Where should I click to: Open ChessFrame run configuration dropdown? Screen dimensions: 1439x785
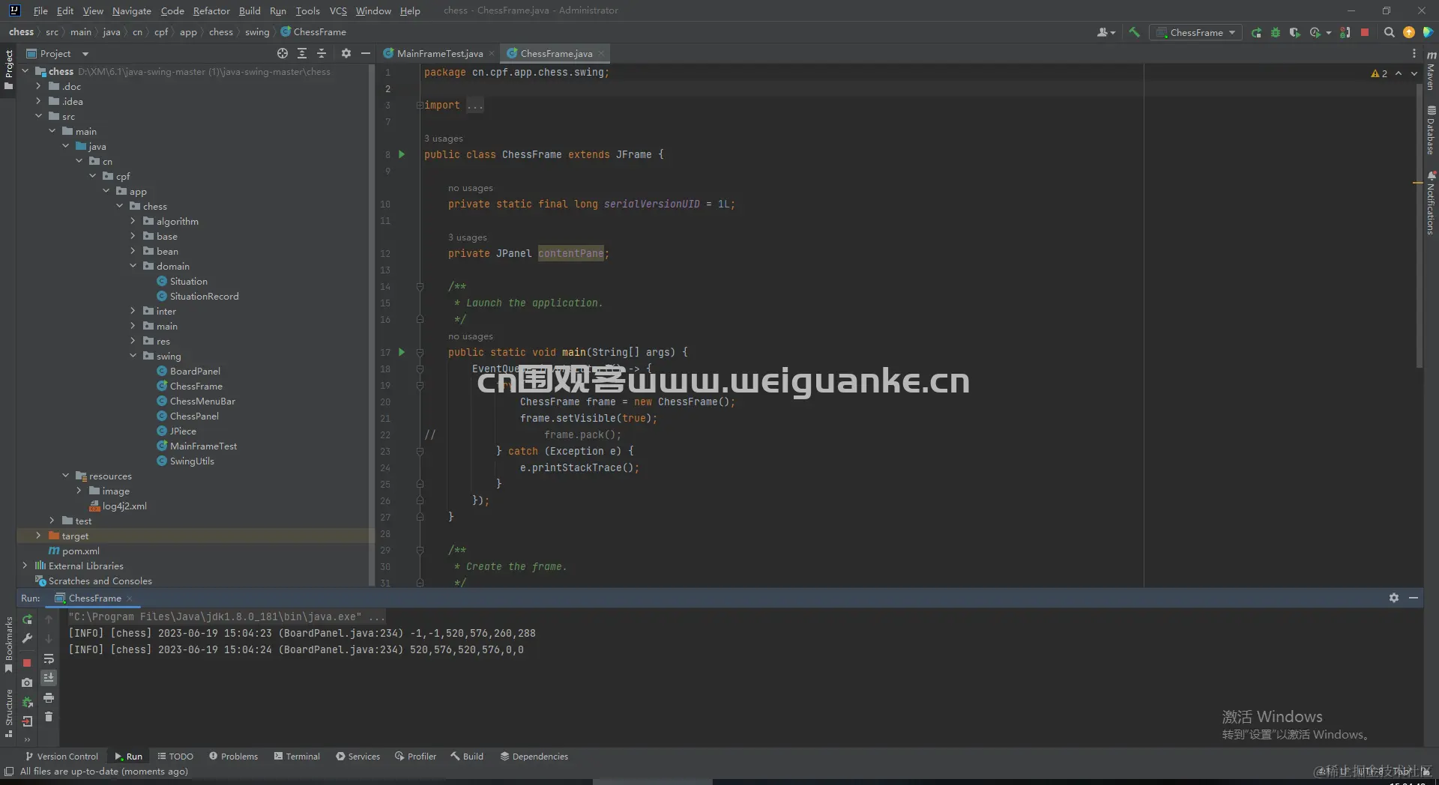point(1195,32)
